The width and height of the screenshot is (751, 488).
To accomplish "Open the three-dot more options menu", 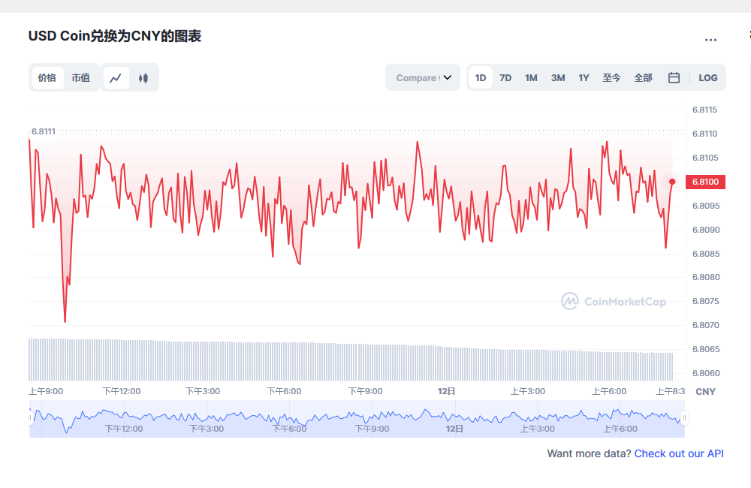I will 710,40.
